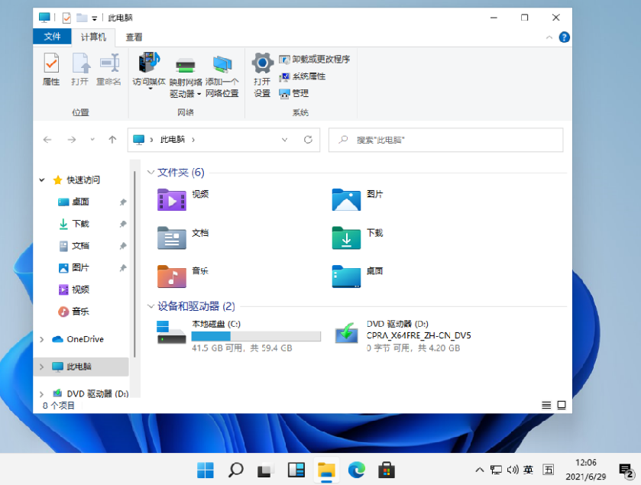Expand OneDrive in the sidebar

(43, 339)
